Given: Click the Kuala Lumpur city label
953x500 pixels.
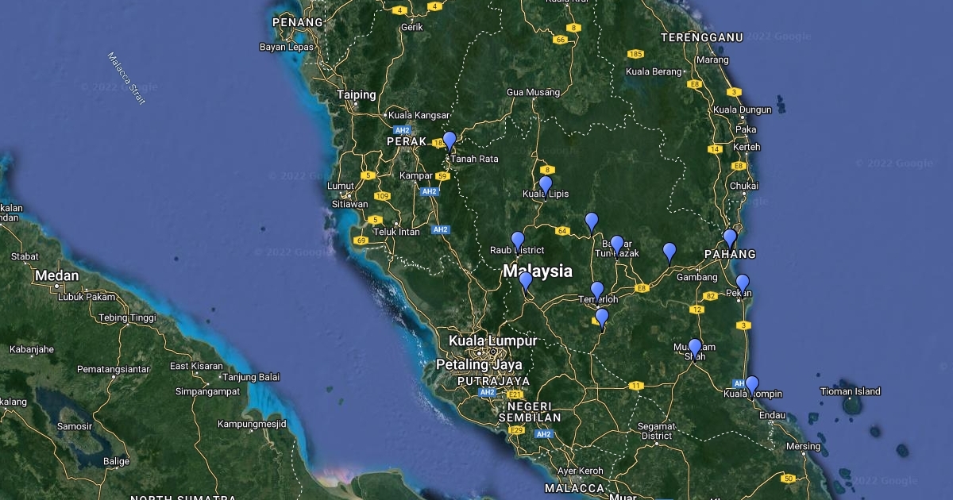Looking at the screenshot, I should (492, 340).
